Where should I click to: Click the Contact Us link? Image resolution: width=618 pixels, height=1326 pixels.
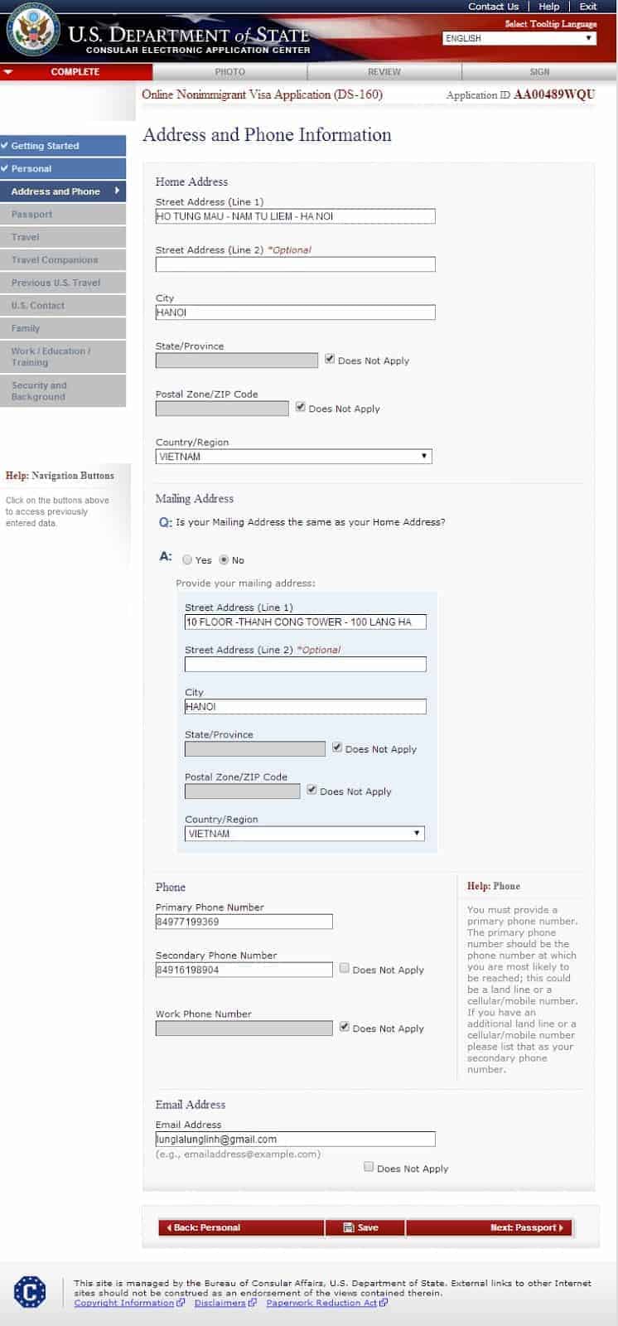coord(493,7)
